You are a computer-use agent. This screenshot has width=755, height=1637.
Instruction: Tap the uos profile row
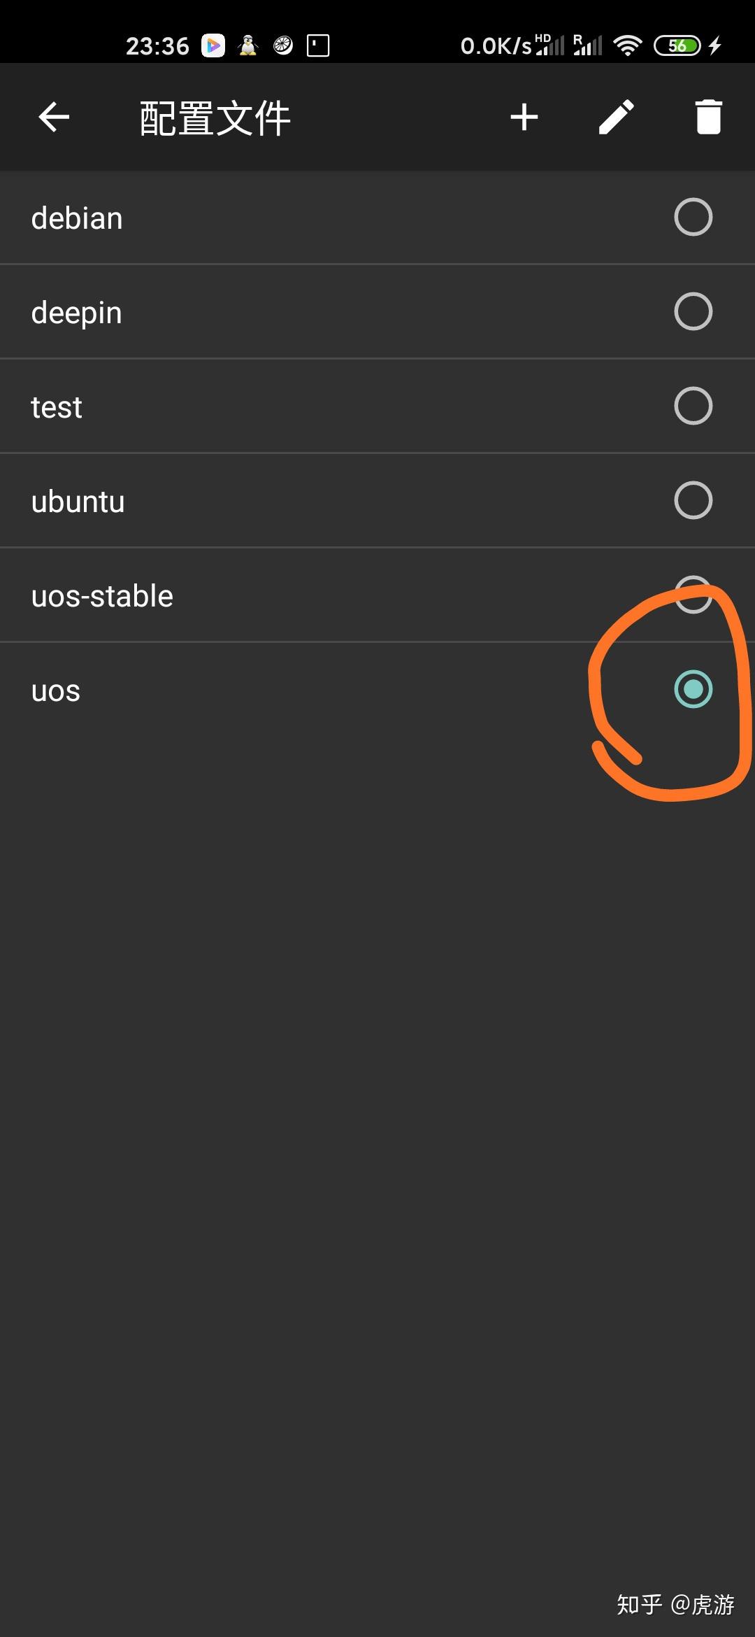(x=280, y=690)
